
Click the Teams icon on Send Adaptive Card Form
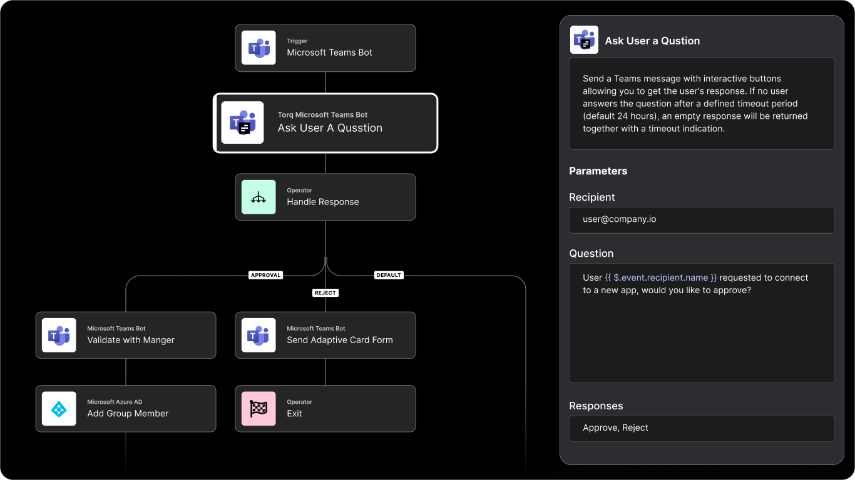tap(259, 336)
